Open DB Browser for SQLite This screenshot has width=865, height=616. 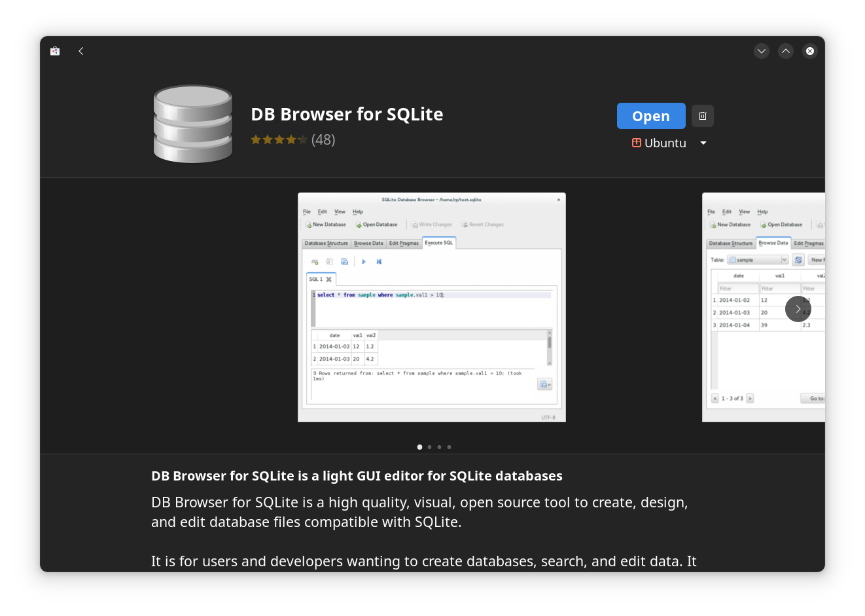click(x=651, y=116)
